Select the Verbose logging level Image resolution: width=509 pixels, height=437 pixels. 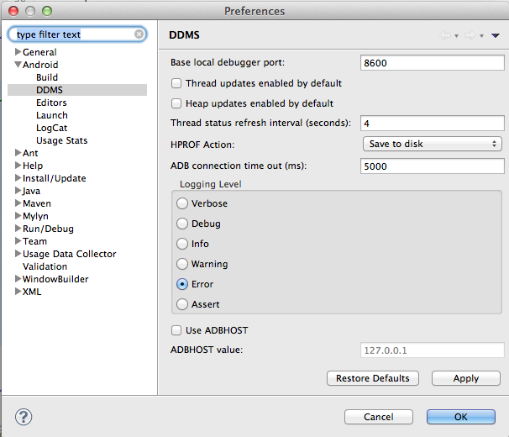182,203
